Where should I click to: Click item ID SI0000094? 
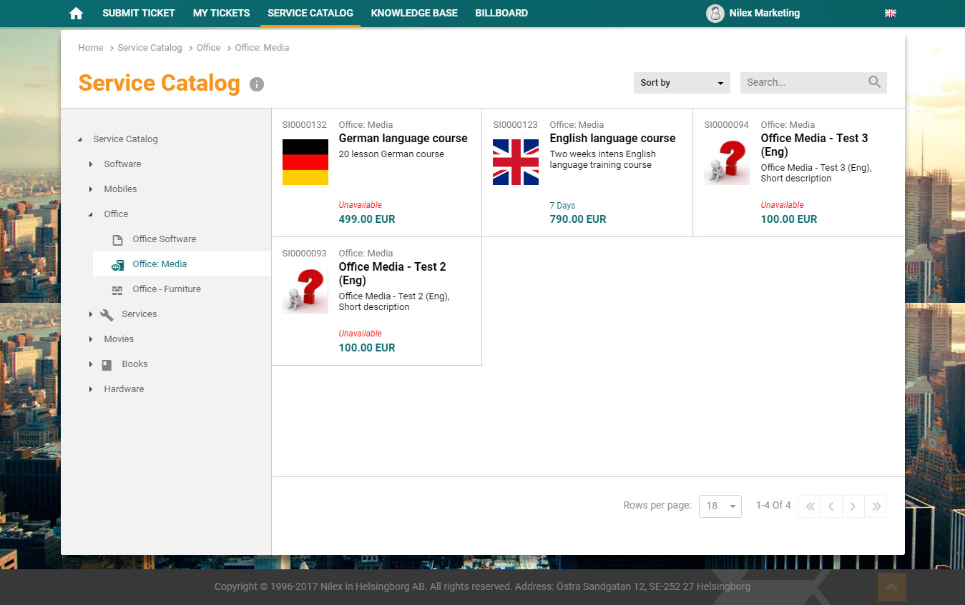point(726,125)
